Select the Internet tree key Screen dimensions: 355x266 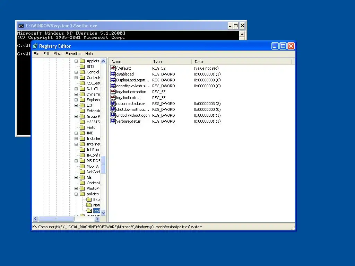[x=93, y=144]
